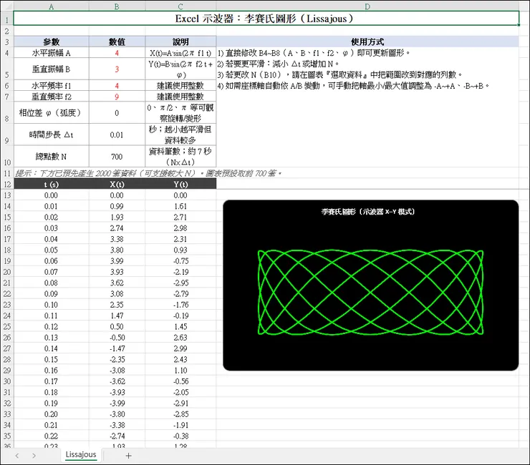530x465 pixels.
Task: Select column C header
Action: (x=180, y=6)
